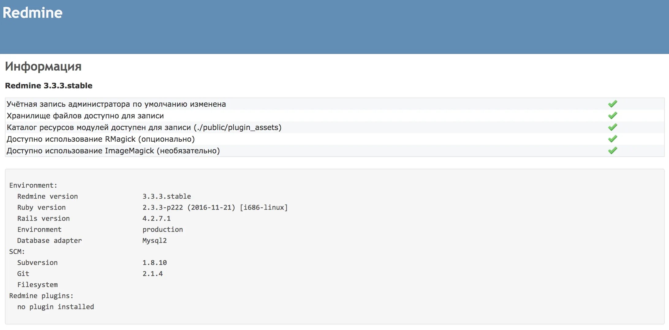Click the green check for RMagick availability

[x=613, y=139]
